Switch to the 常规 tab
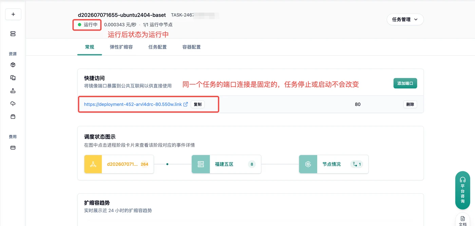The image size is (475, 226). pos(90,47)
